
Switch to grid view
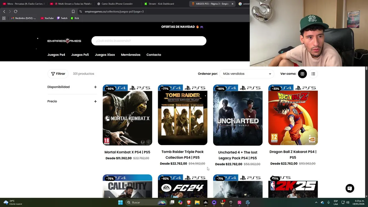(302, 74)
